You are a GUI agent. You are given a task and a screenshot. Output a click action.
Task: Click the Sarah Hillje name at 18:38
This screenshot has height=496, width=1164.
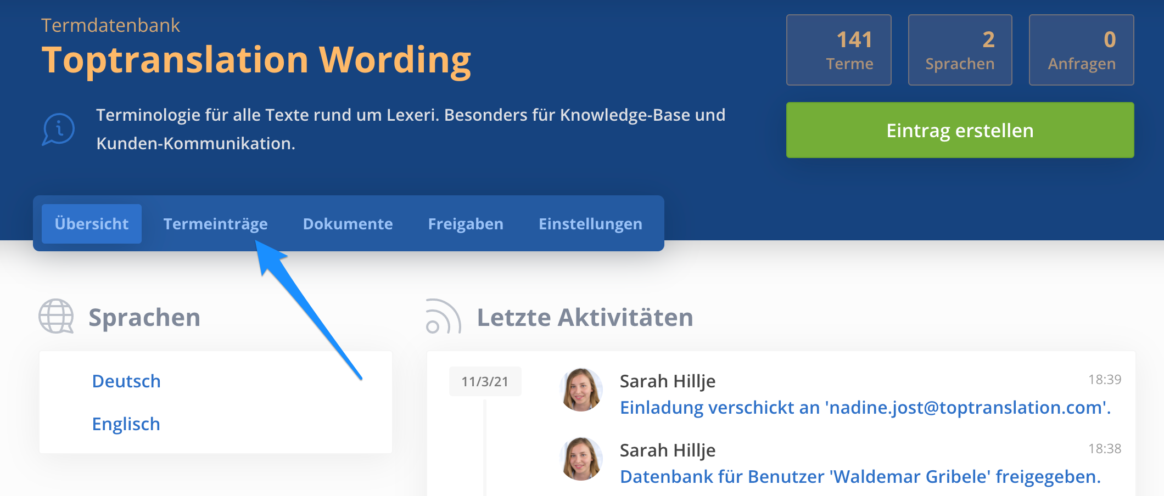tap(668, 450)
